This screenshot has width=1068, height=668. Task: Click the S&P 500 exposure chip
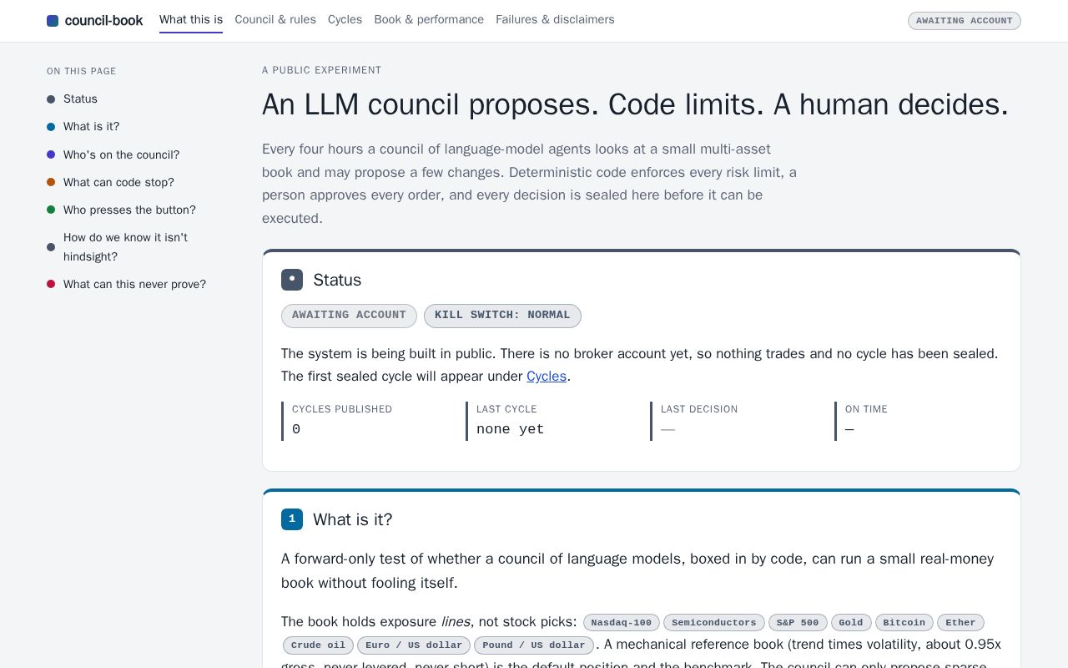pos(798,623)
